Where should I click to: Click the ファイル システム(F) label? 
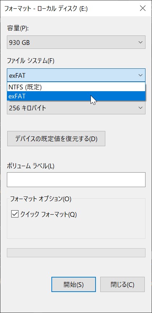click(30, 61)
